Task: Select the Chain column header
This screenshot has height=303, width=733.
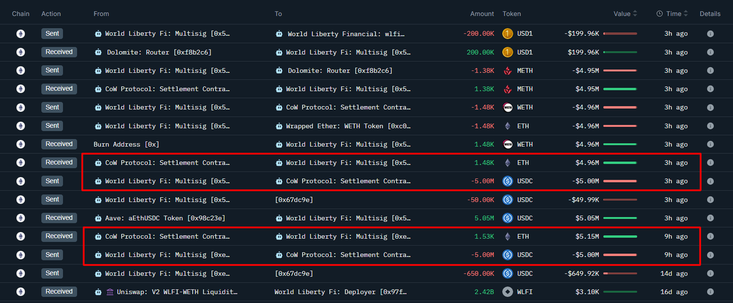Action: pyautogui.click(x=21, y=13)
